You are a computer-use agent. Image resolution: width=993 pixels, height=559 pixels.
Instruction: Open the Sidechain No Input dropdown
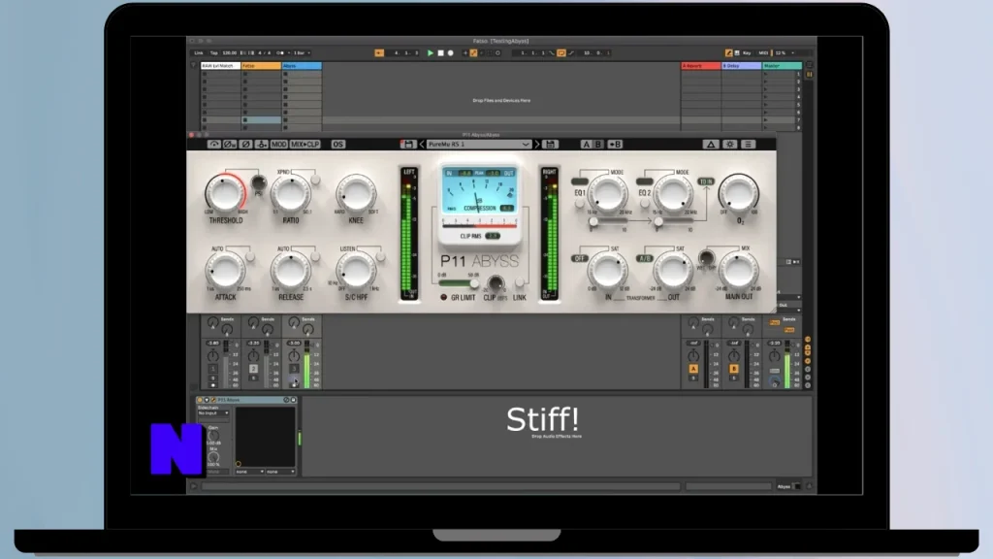pos(213,413)
